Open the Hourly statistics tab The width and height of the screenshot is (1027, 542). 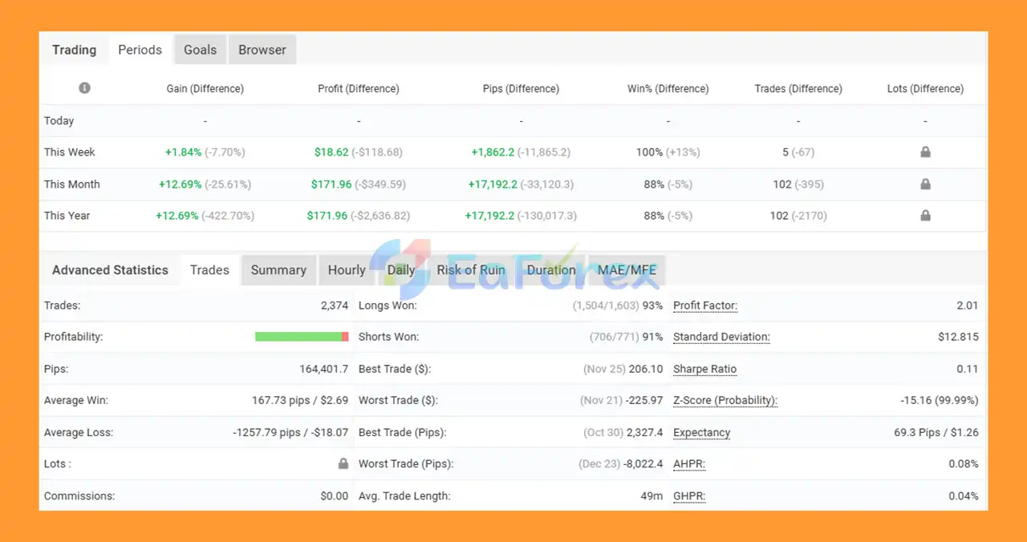click(x=347, y=270)
